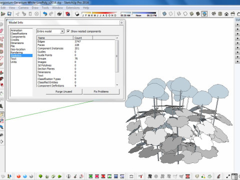
Task: Select Units in Model Info list
Action: click(x=13, y=62)
